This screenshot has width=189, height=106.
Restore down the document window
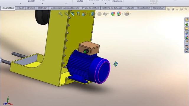coord(181,9)
